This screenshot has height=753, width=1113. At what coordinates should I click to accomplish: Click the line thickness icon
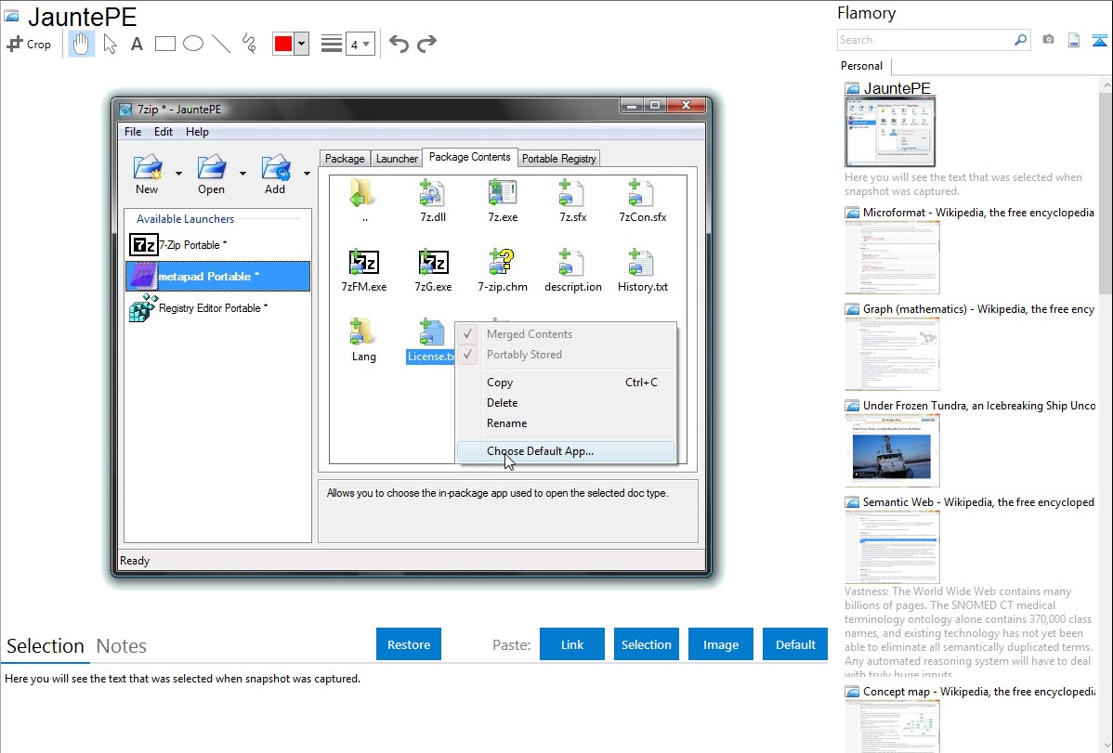331,44
